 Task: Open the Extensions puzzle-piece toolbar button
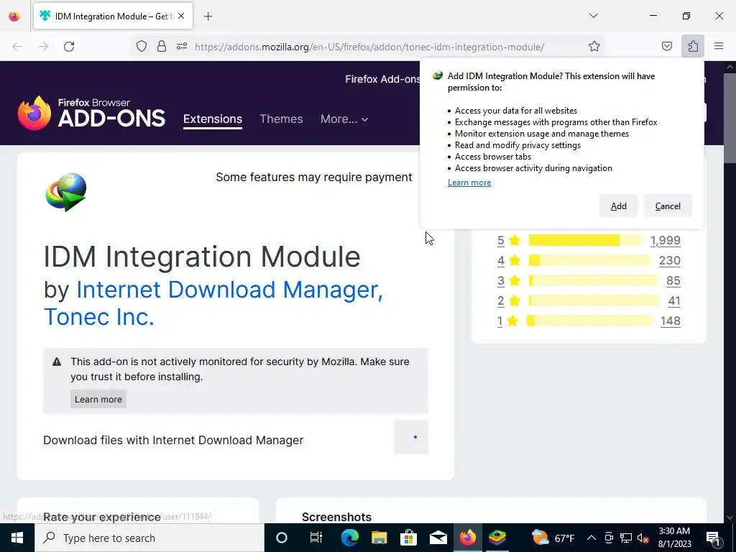693,47
